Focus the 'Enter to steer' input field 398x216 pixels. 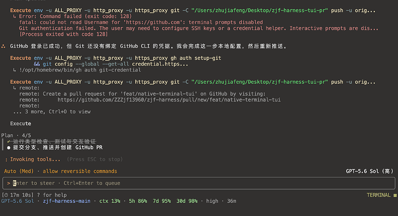coord(199,183)
